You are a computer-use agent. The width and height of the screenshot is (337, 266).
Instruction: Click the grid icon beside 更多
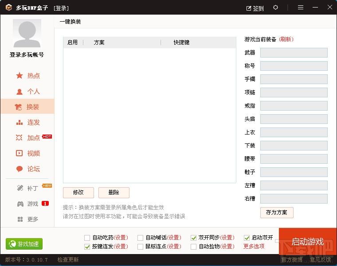coord(20,219)
